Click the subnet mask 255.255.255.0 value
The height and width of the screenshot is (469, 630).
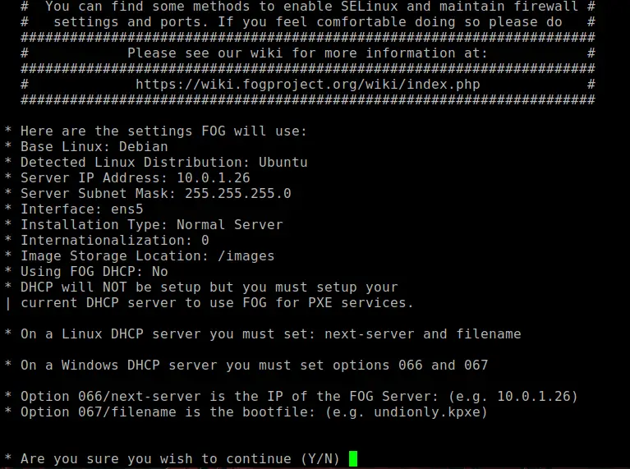pos(238,193)
